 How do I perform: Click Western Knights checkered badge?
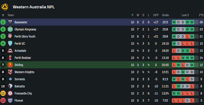click(10, 72)
